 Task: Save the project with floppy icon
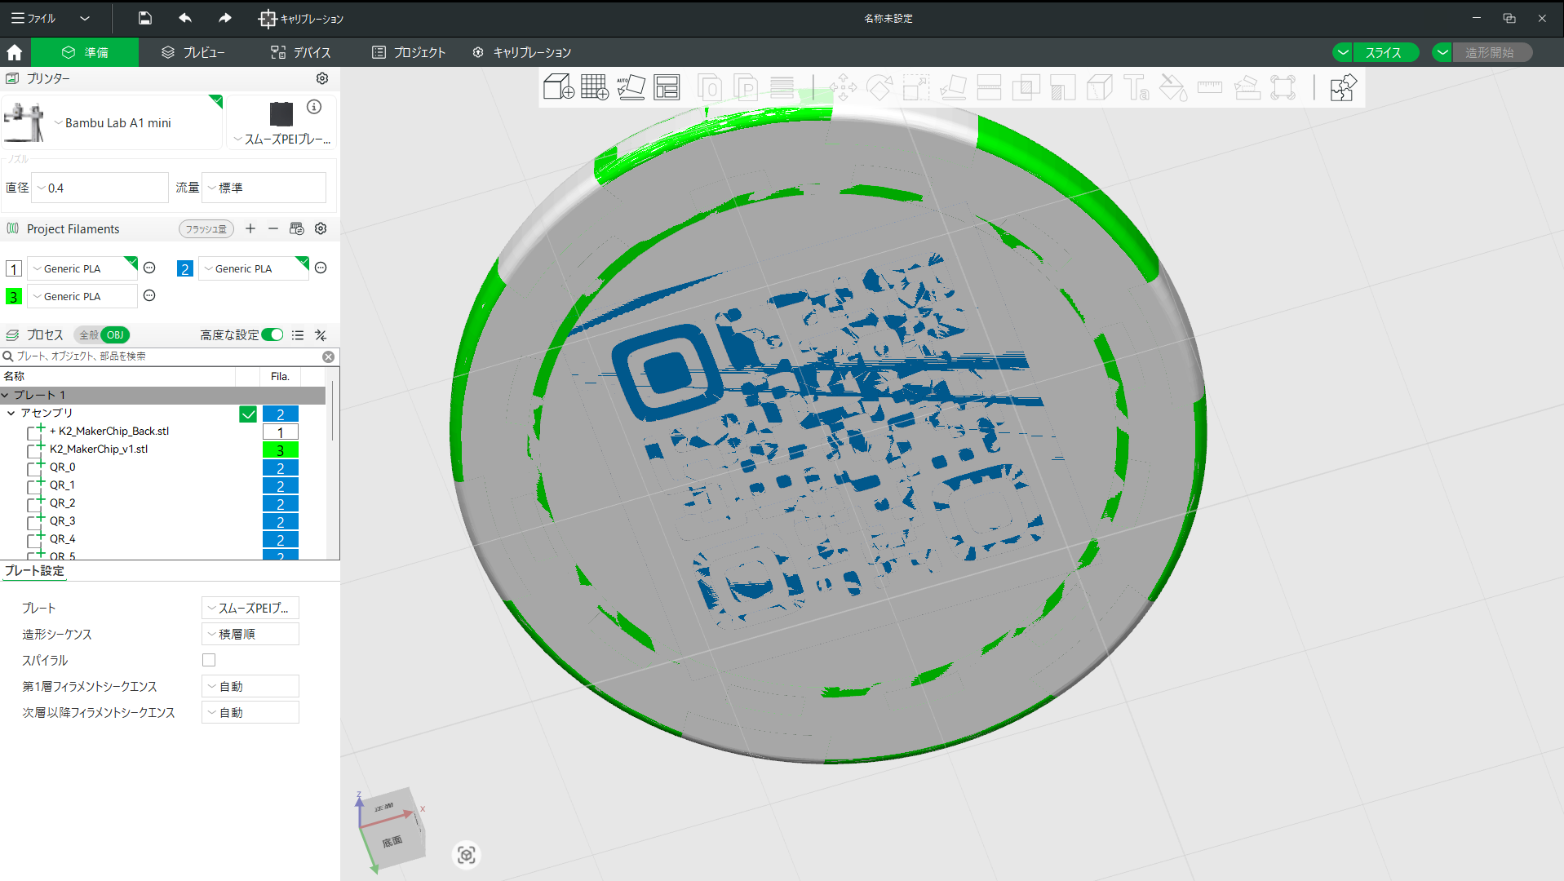click(x=144, y=18)
